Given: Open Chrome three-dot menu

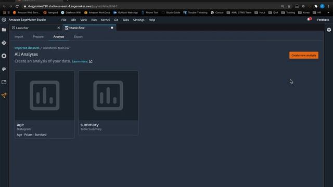Looking at the screenshot, I should [x=328, y=6].
